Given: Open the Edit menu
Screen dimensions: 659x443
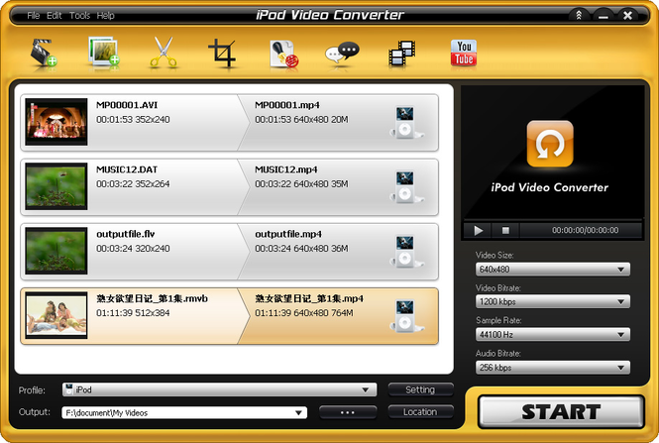Looking at the screenshot, I should [55, 16].
